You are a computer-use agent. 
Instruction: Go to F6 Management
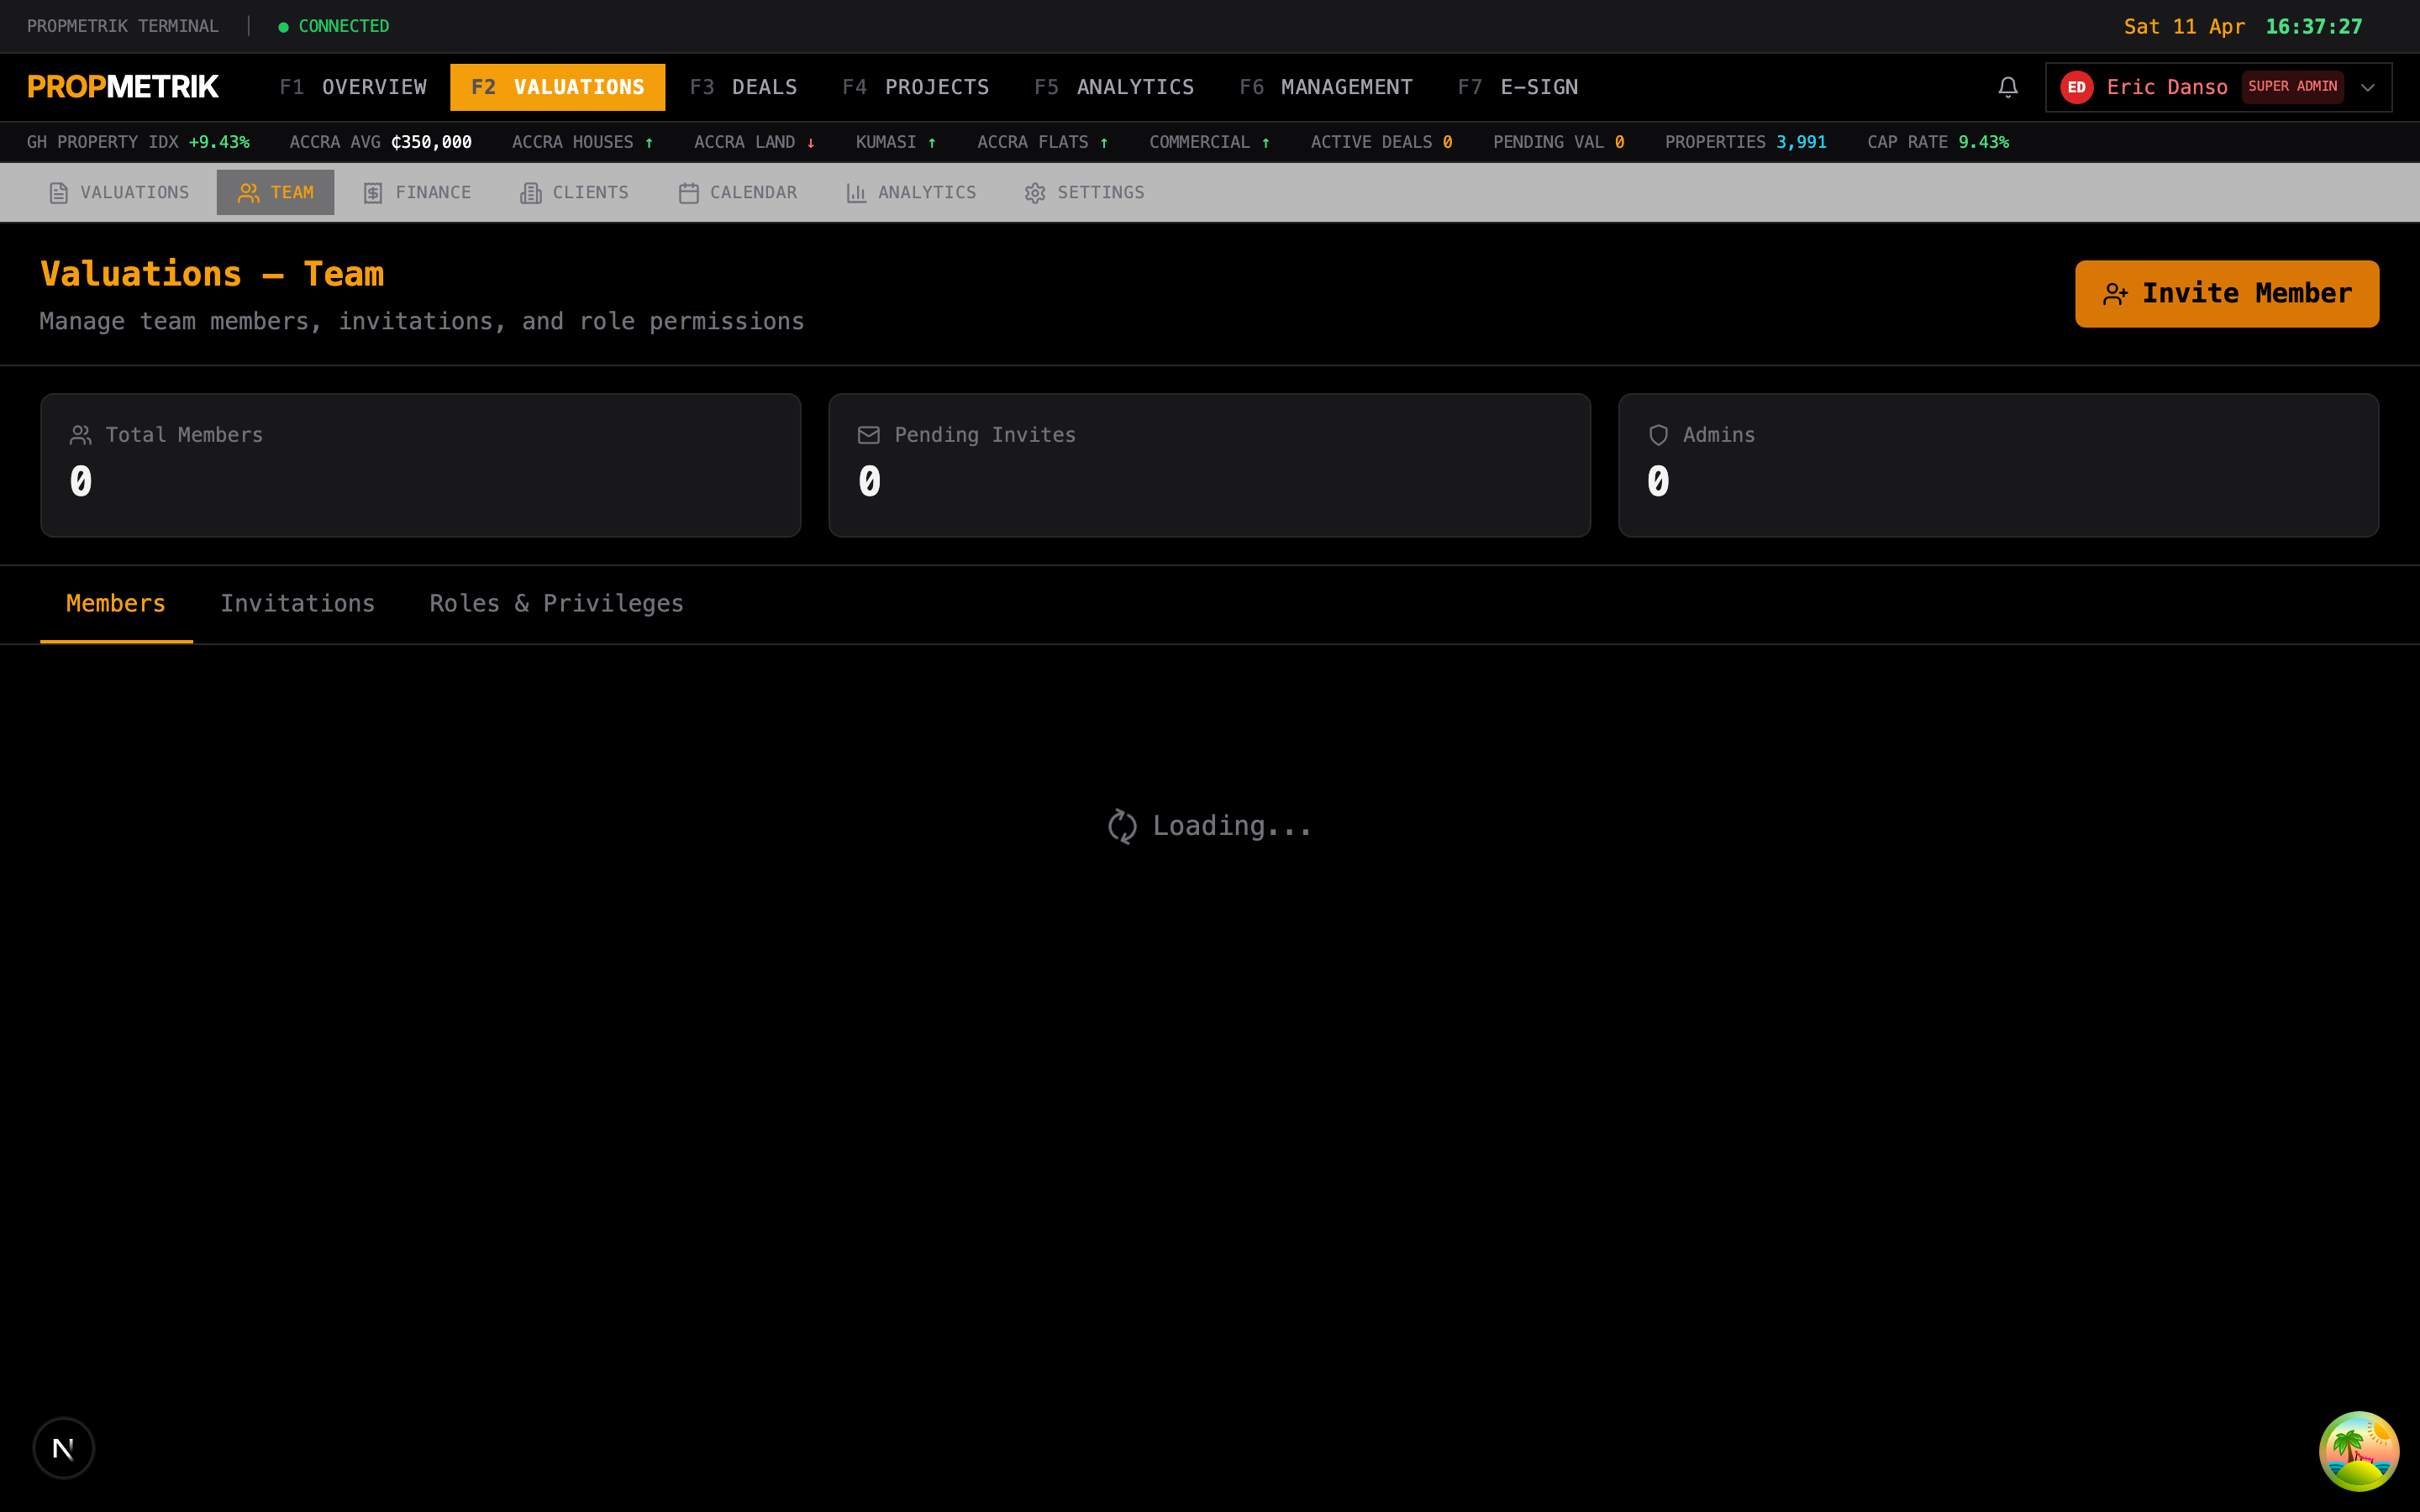[x=1326, y=87]
